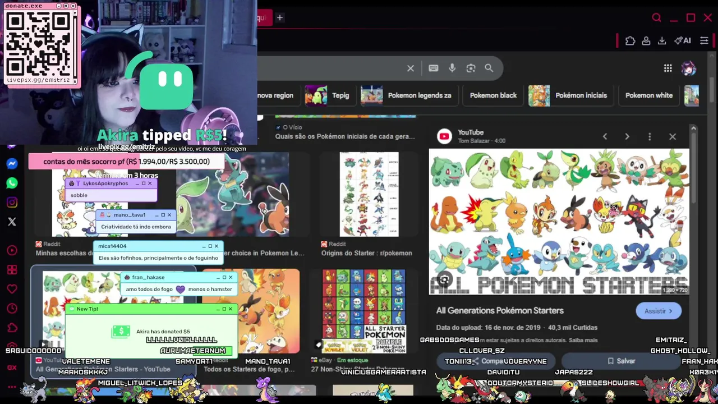The height and width of the screenshot is (404, 718).
Task: Click the red search-tabs magnifier icon
Action: coord(656,18)
